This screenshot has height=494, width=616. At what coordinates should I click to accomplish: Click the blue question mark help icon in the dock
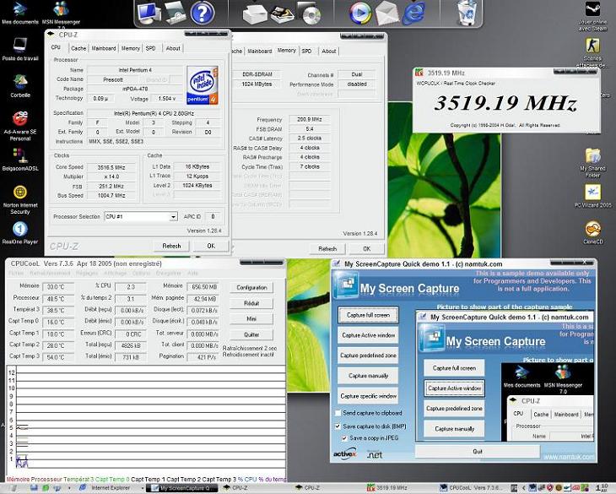(x=203, y=13)
